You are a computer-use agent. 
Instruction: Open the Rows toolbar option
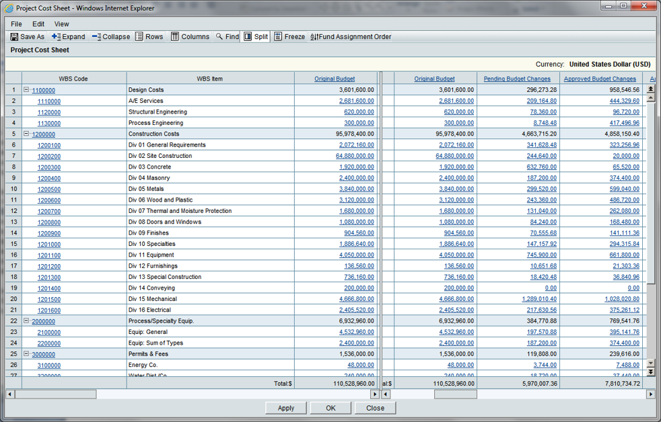[149, 36]
